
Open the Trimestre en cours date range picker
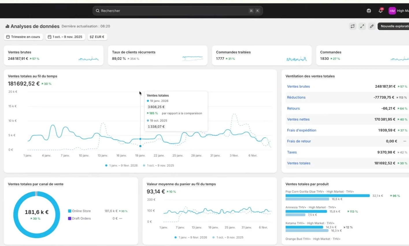click(x=23, y=37)
